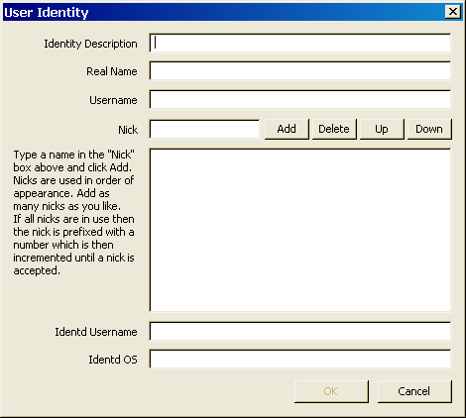Select the Username text field

[x=300, y=99]
